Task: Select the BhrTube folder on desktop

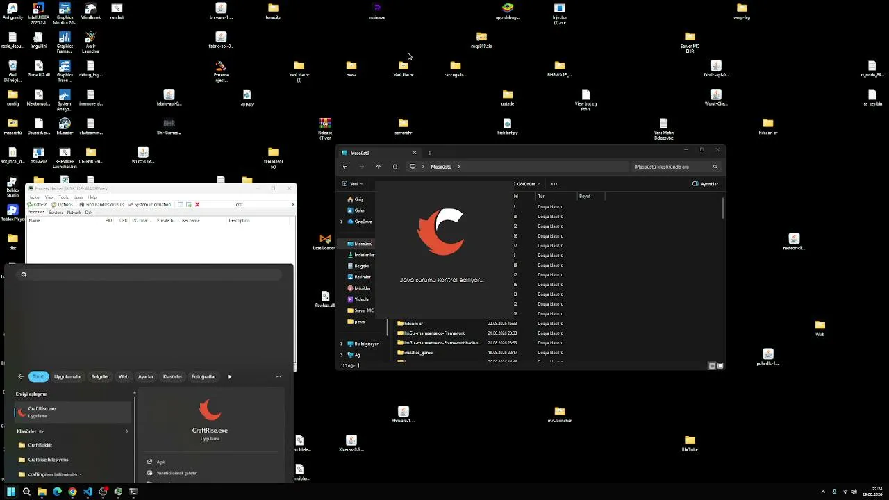Action: [x=690, y=443]
